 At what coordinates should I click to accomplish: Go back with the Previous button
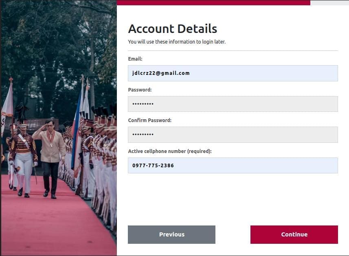pos(171,234)
